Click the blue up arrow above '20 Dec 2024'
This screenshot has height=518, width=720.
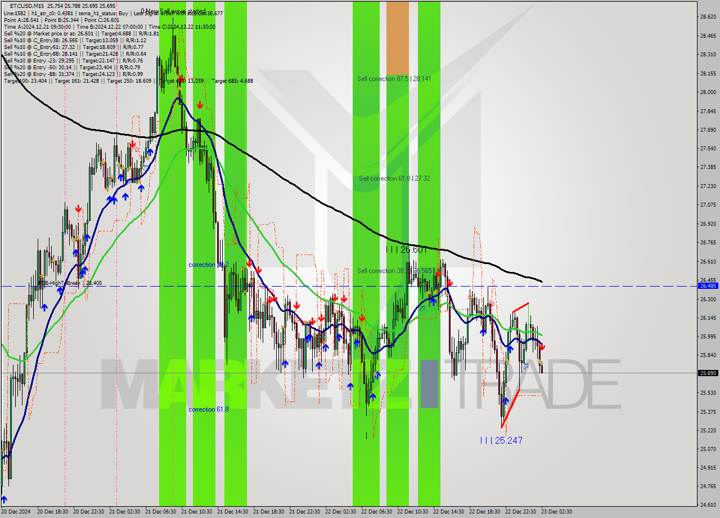pyautogui.click(x=4, y=499)
